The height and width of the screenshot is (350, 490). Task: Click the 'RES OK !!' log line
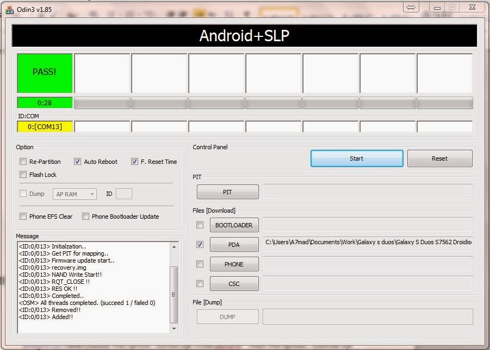point(48,289)
